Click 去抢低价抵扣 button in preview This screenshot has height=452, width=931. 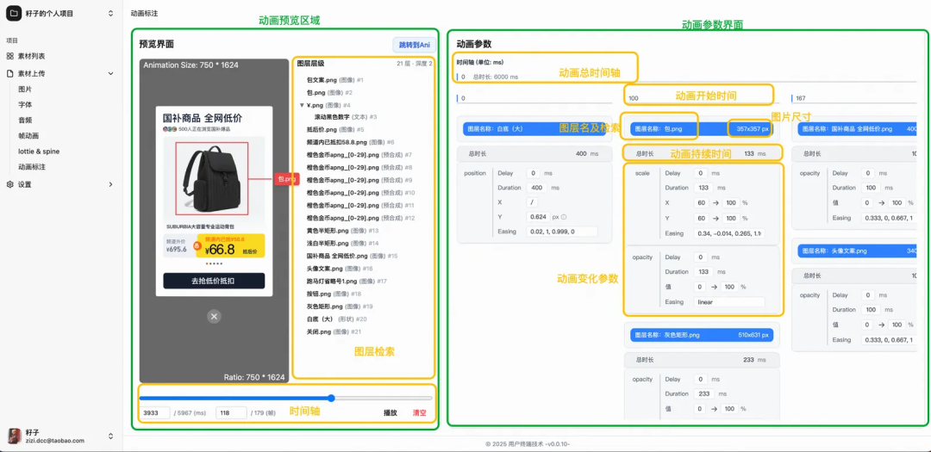coord(214,282)
